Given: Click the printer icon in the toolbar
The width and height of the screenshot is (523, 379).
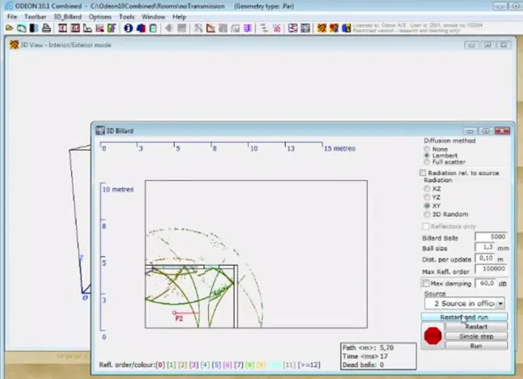Looking at the screenshot, I should point(47,28).
